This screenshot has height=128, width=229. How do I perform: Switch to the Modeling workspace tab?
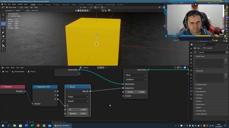(40, 5)
